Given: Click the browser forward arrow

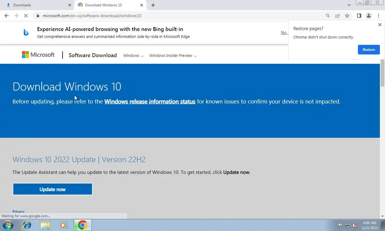Looking at the screenshot, I should click(x=16, y=16).
